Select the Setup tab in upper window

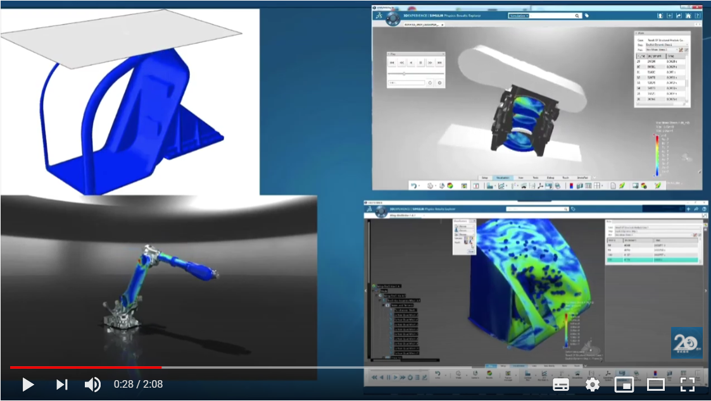point(485,178)
